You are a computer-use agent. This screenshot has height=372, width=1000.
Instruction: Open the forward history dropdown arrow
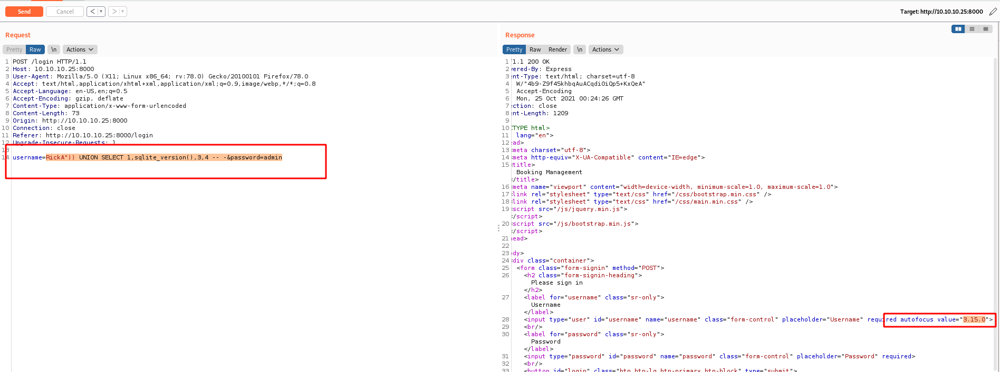point(123,12)
